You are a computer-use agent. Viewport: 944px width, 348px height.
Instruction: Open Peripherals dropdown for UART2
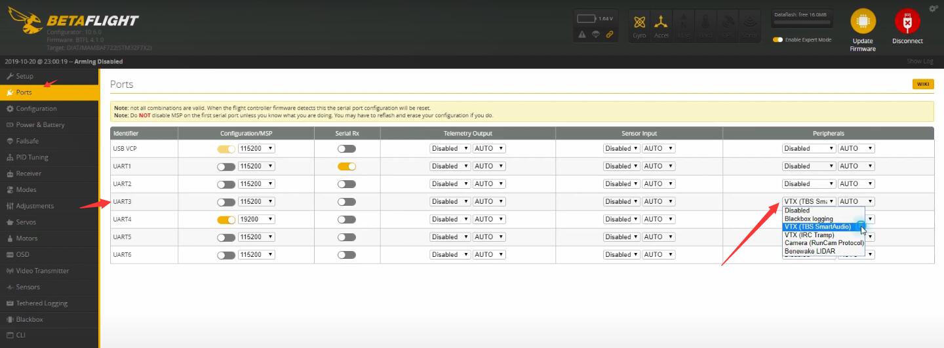809,184
